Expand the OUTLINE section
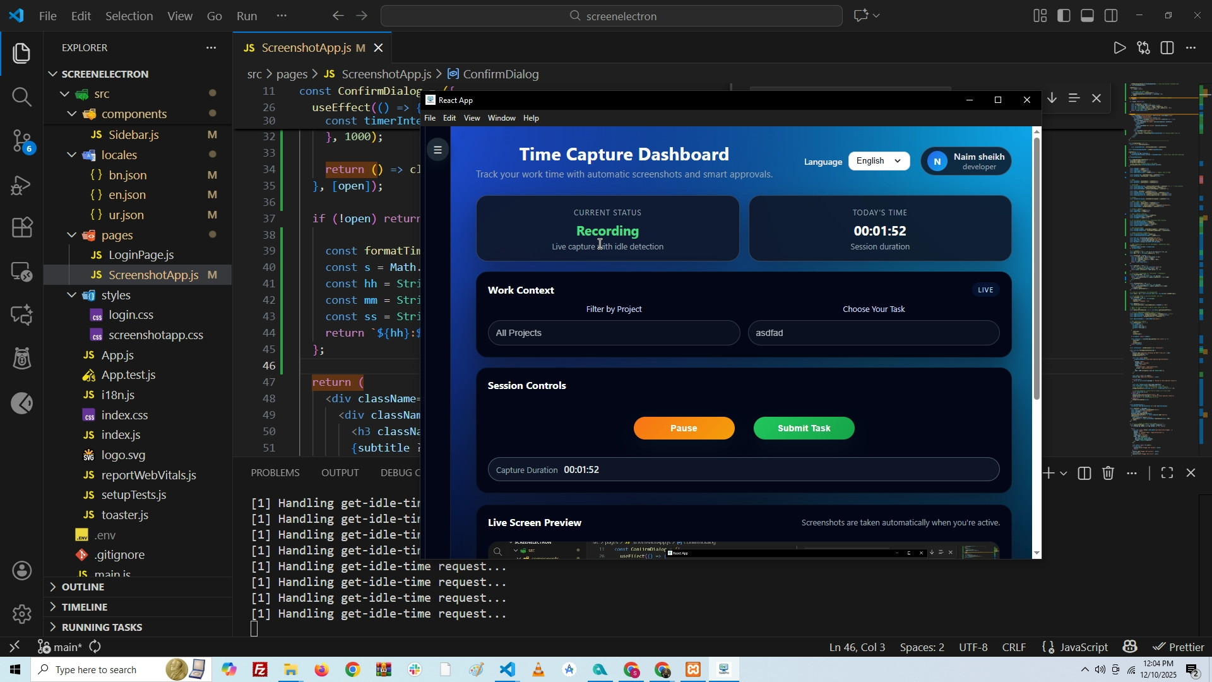The width and height of the screenshot is (1212, 682). [82, 587]
